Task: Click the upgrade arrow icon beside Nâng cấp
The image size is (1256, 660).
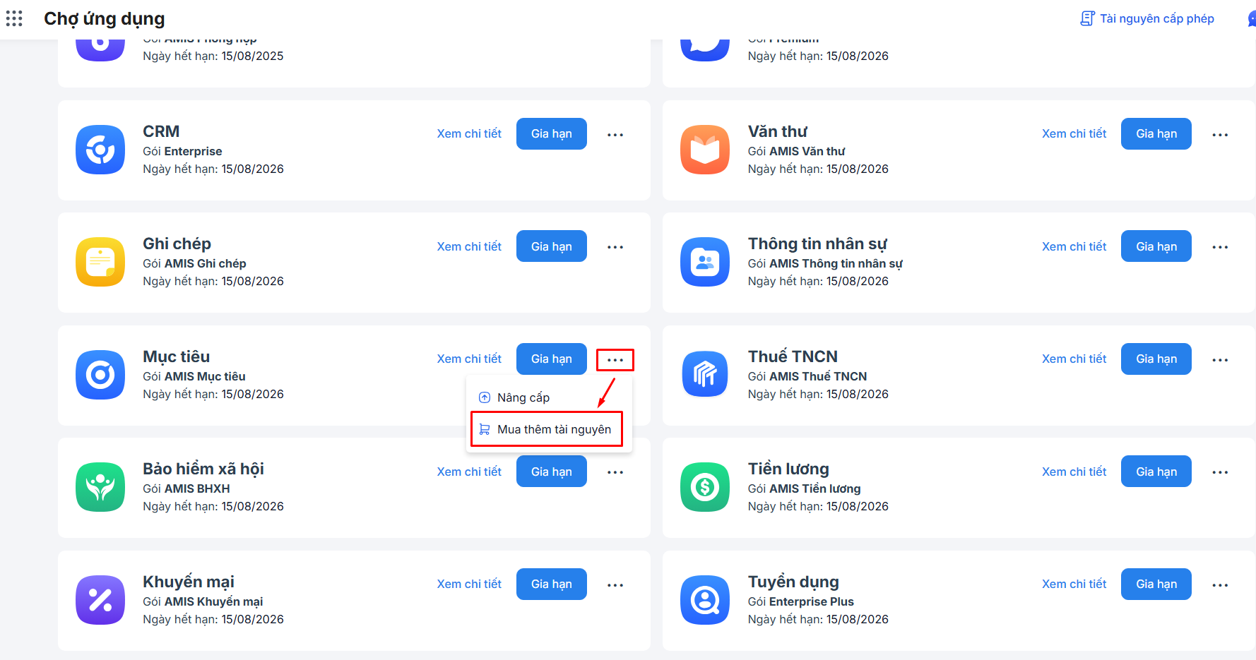Action: 485,397
